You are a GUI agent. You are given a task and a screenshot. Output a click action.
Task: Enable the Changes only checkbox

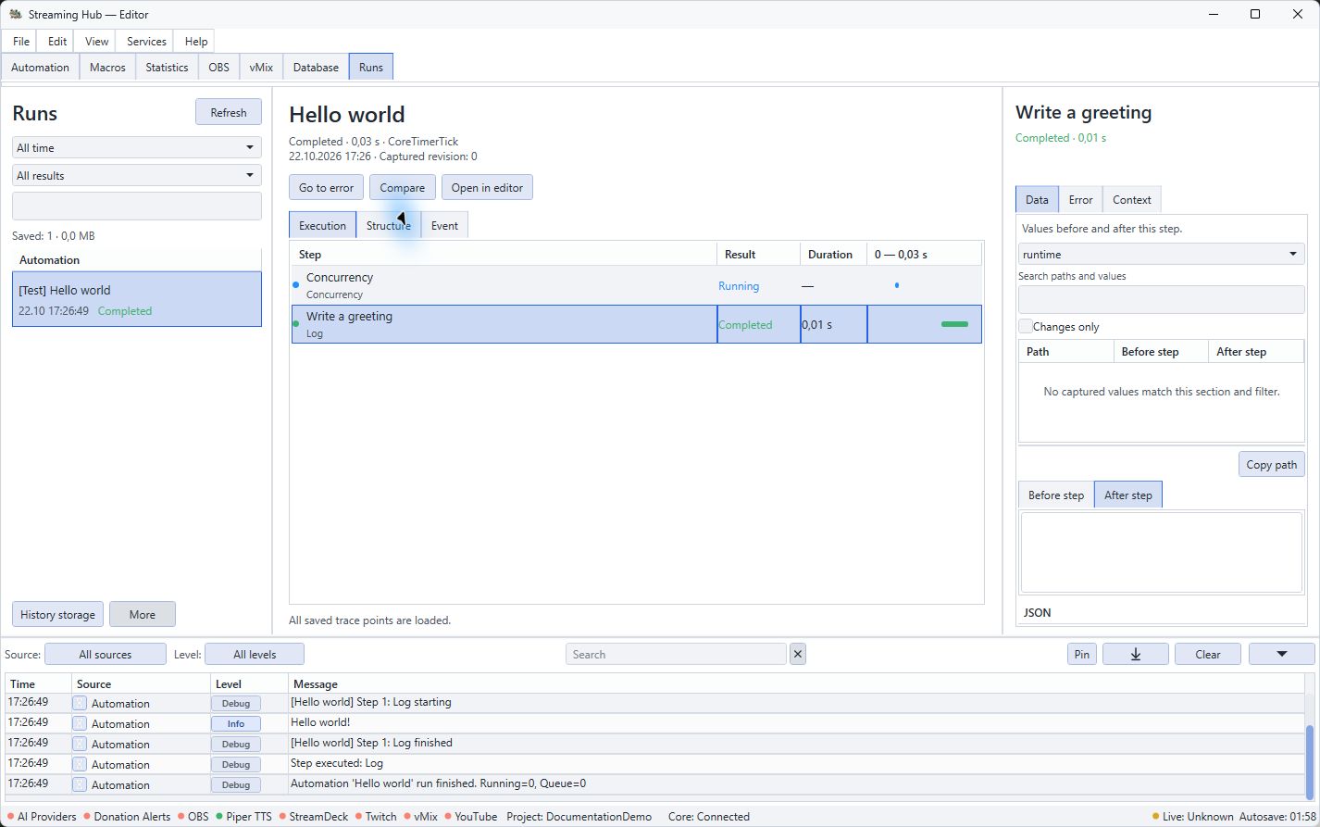point(1026,326)
